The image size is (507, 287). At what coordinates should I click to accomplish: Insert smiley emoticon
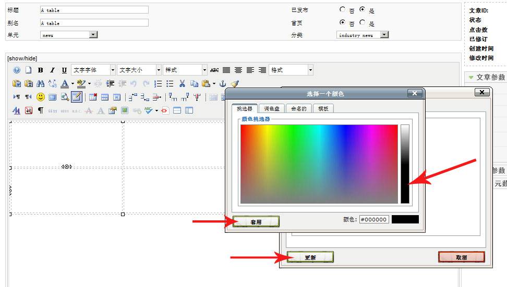coord(40,97)
